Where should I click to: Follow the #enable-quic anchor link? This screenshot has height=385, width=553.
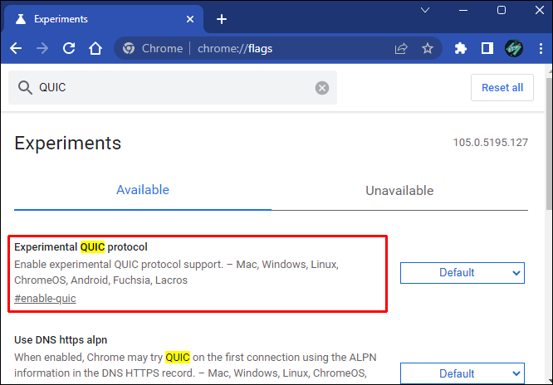pyautogui.click(x=45, y=298)
